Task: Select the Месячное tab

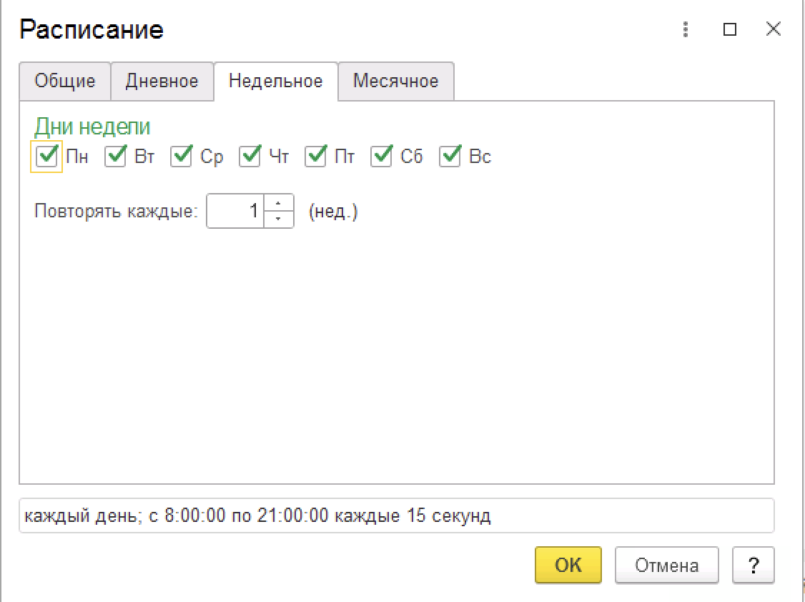Action: (395, 81)
